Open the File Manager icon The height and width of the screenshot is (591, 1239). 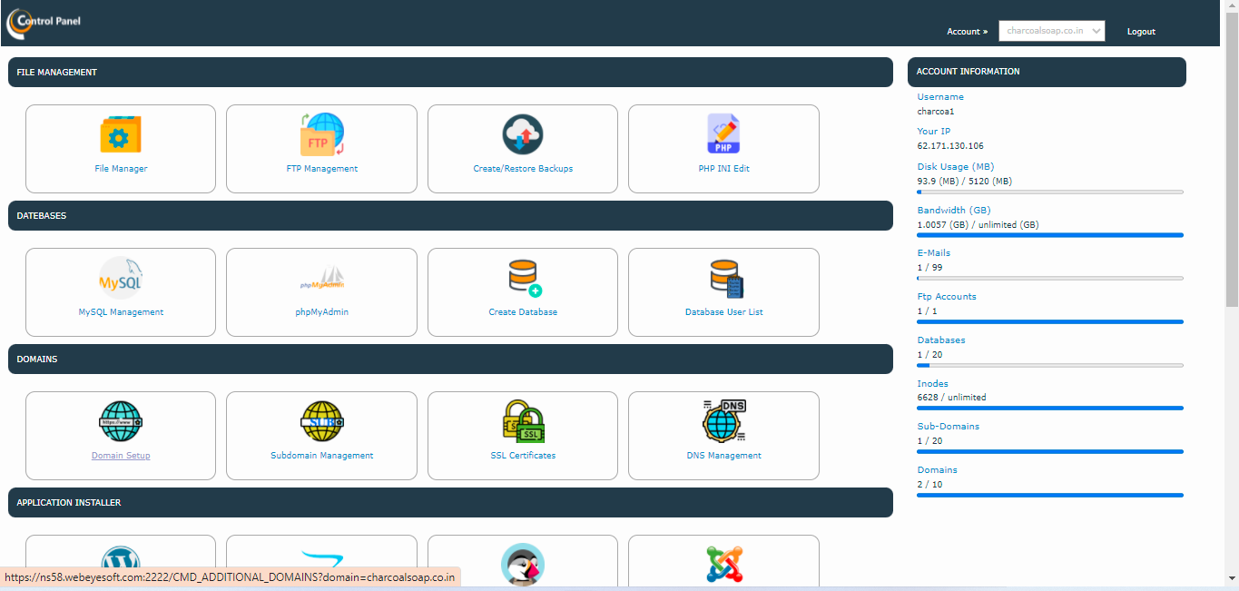(121, 134)
